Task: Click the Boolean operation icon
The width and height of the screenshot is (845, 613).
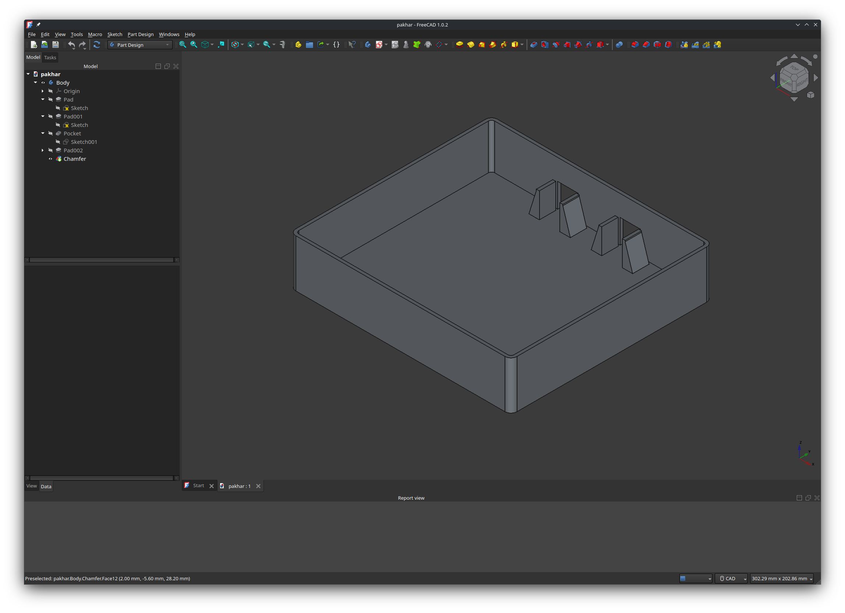Action: tap(619, 45)
